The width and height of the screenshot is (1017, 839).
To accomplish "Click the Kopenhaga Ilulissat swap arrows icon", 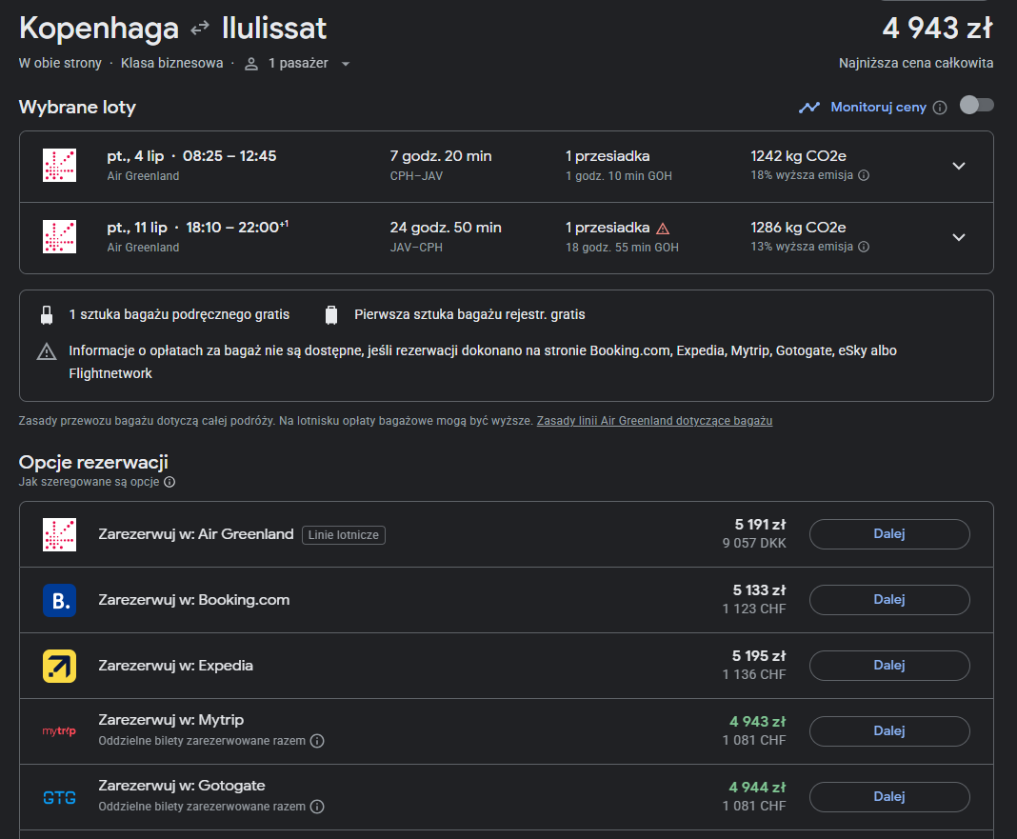I will (200, 28).
